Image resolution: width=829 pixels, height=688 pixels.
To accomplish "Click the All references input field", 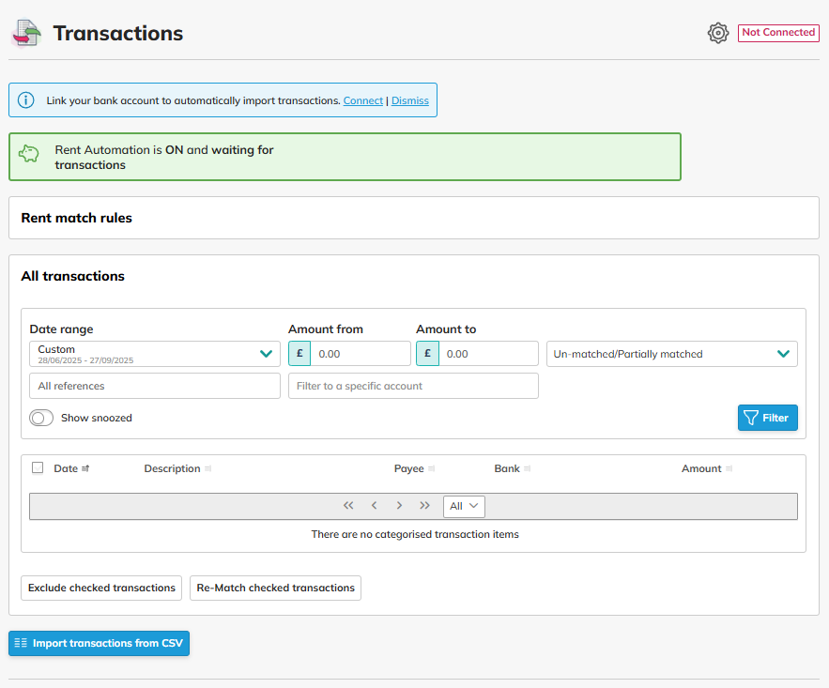I will click(155, 386).
